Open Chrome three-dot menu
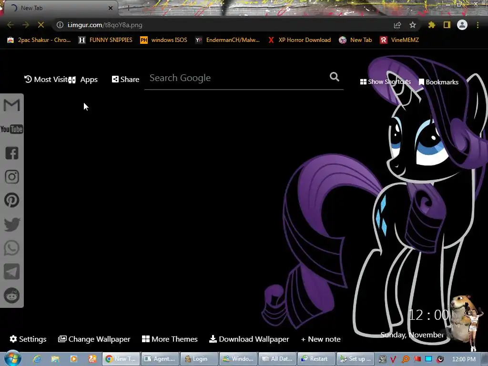 coord(478,25)
